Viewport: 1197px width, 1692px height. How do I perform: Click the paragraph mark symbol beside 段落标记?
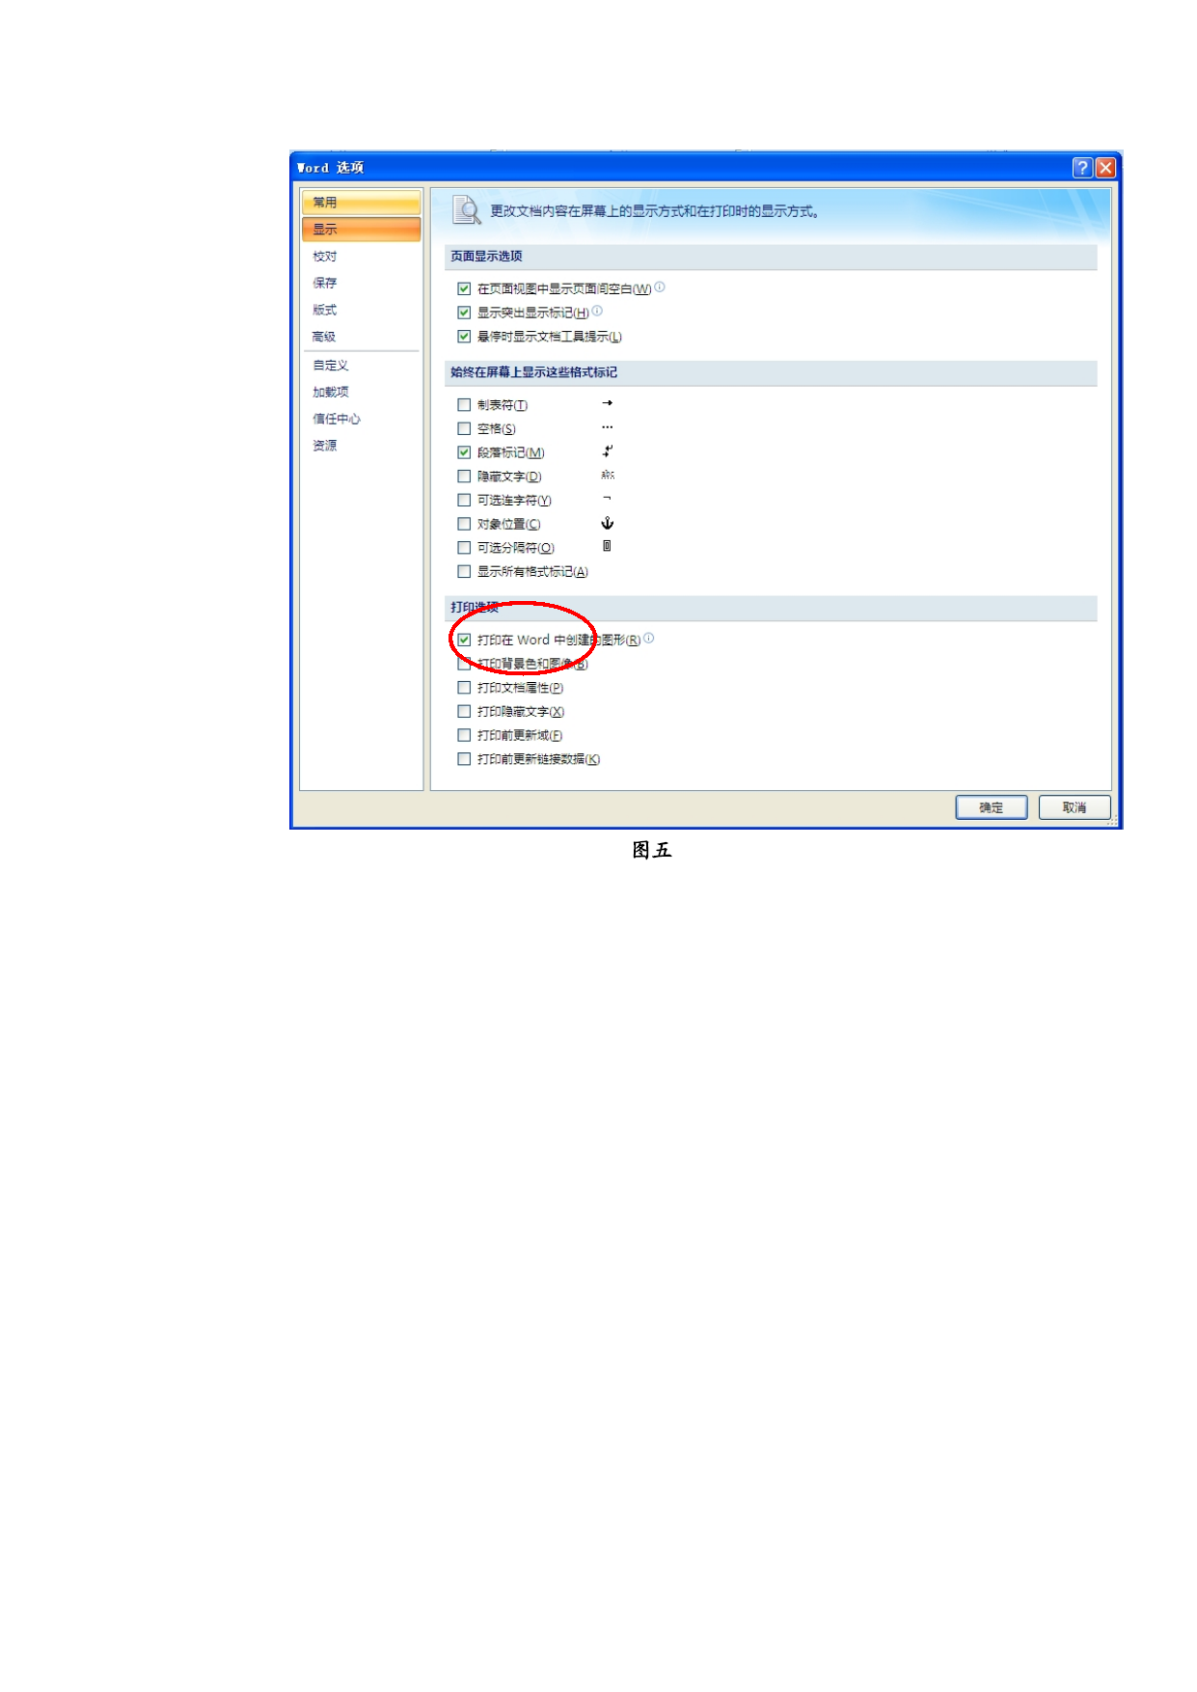coord(608,451)
